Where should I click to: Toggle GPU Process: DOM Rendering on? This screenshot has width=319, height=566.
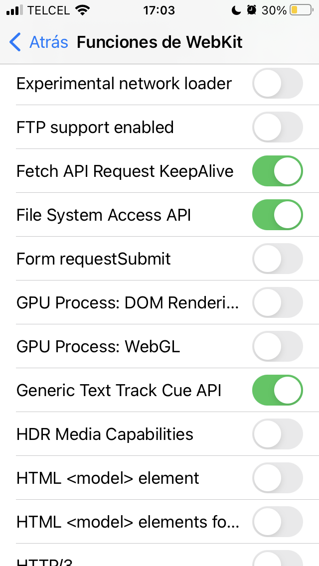coord(278,302)
